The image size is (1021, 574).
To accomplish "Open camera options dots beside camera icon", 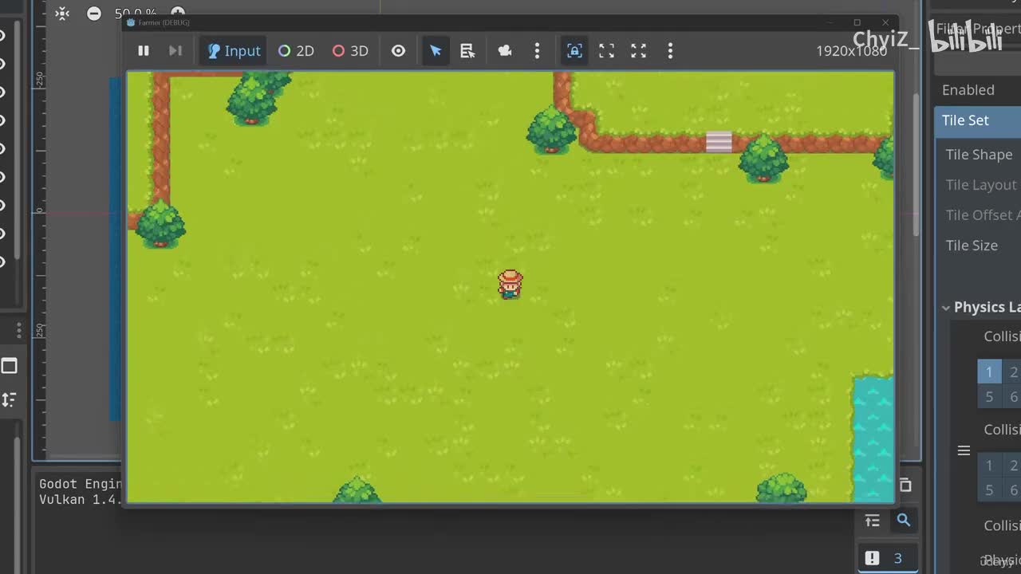I will (x=537, y=51).
